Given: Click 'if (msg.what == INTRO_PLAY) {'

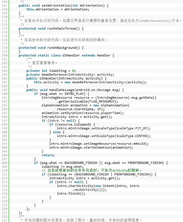Looking at the screenshot, I should (62, 94).
